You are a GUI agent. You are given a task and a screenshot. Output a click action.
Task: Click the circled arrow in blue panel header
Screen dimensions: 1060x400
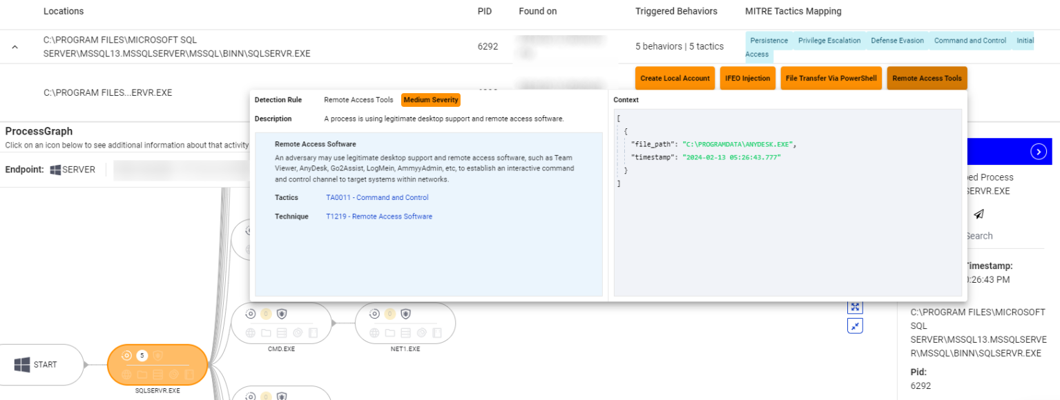[x=1038, y=152]
